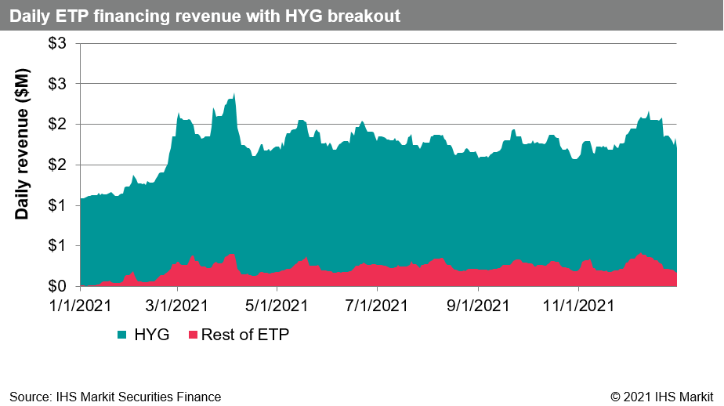Screen dimensions: 724x406
Task: Click the 3/1/2021 date label
Action: (178, 303)
